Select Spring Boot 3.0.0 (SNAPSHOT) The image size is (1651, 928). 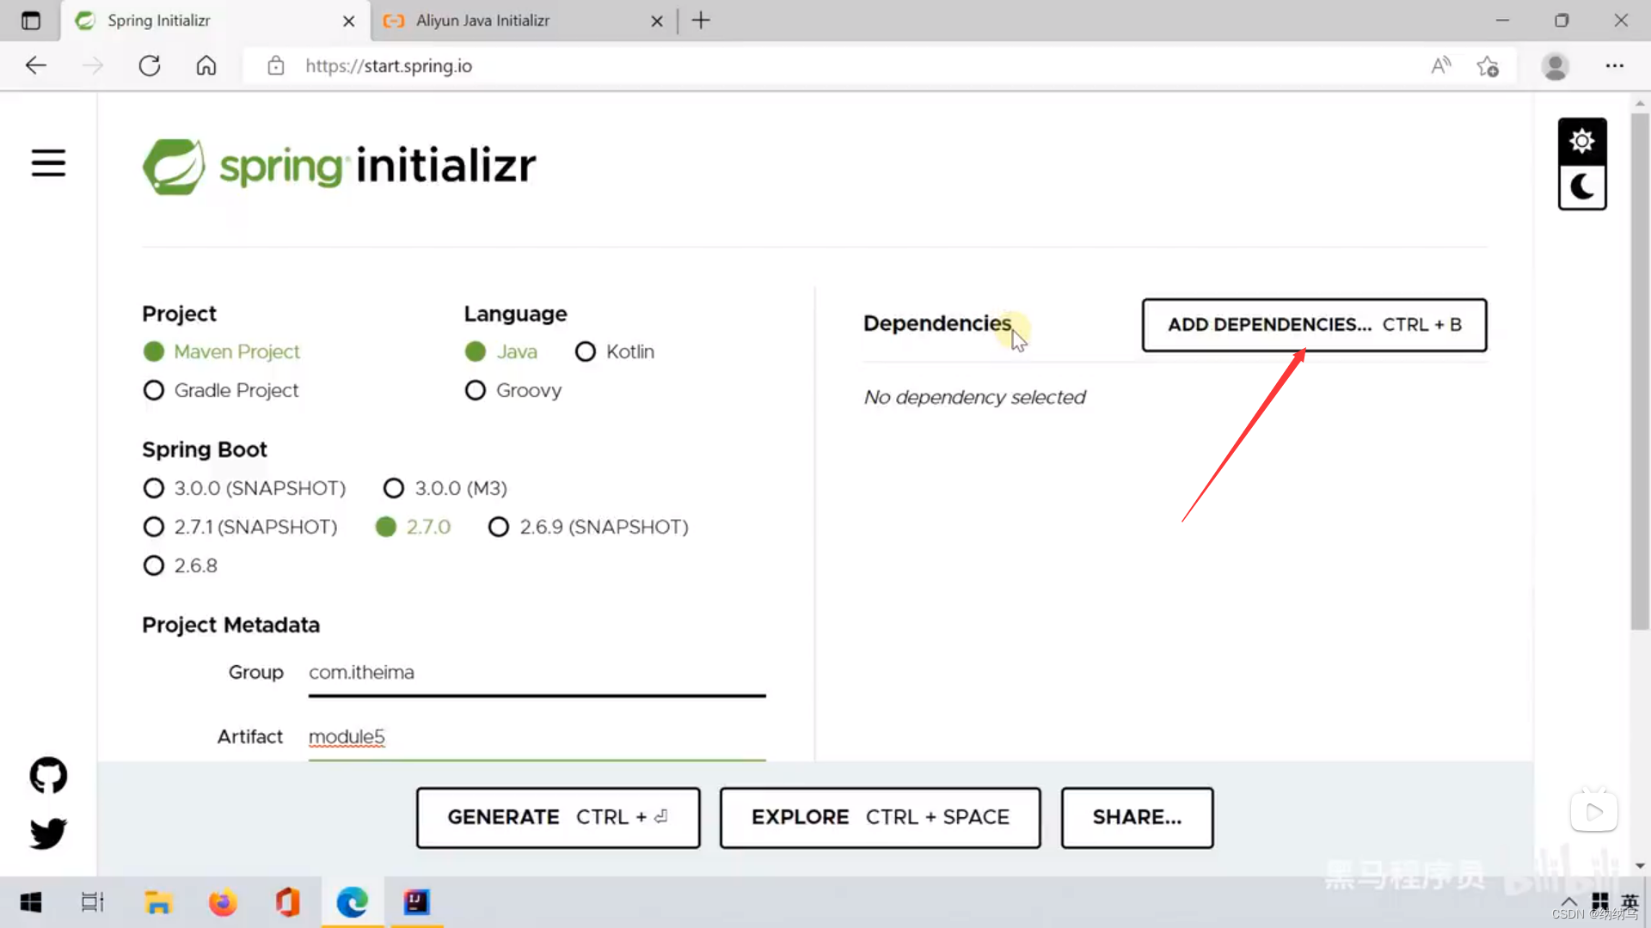(x=244, y=488)
